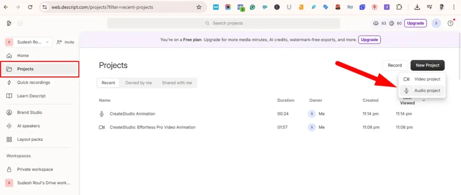This screenshot has width=461, height=195.
Task: Go to Brand Studio
Action: 29,113
